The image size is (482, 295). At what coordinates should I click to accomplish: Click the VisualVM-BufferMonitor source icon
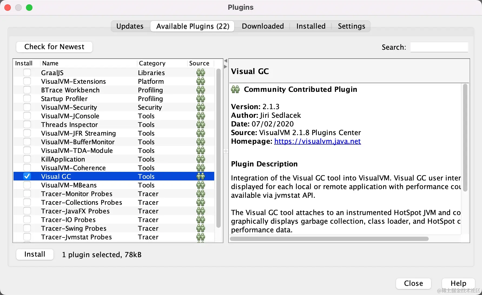(x=201, y=142)
